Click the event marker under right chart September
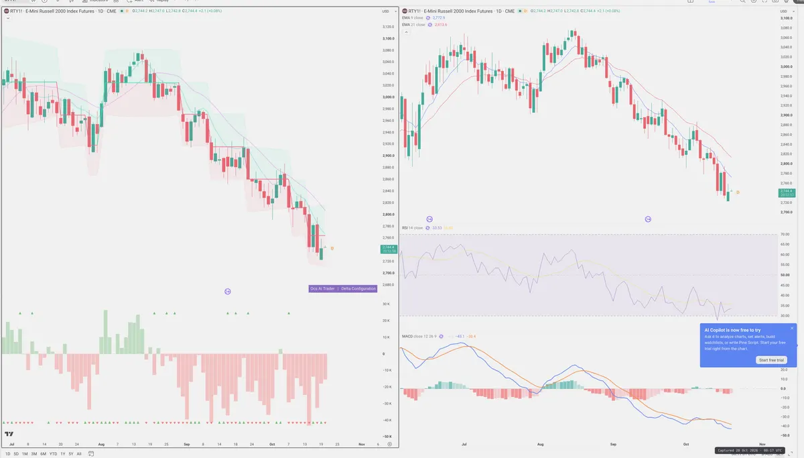804x458 pixels. [648, 219]
